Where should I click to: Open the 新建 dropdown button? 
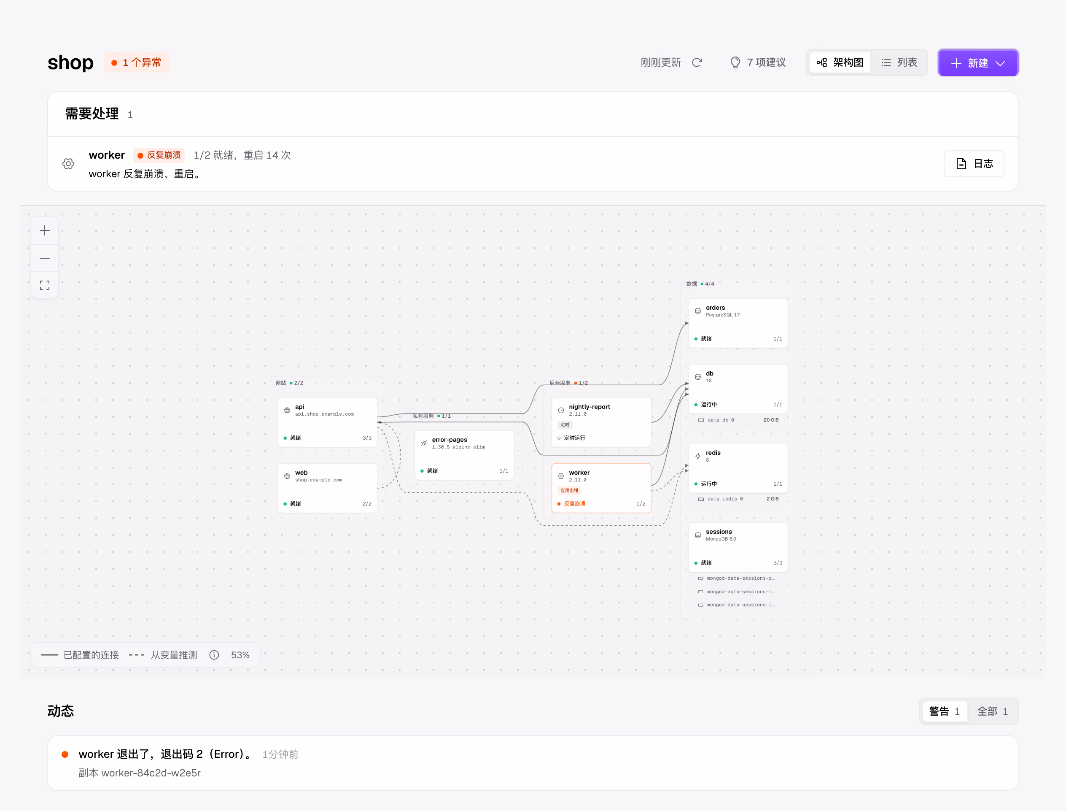click(978, 63)
